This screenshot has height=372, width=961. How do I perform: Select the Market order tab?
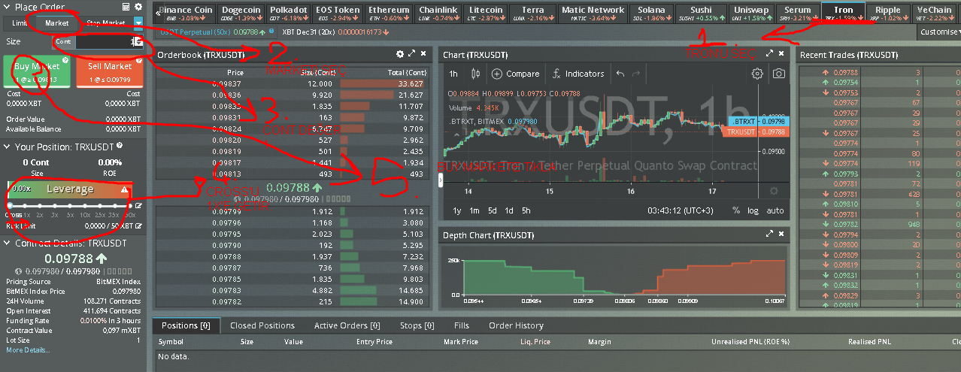(x=57, y=23)
